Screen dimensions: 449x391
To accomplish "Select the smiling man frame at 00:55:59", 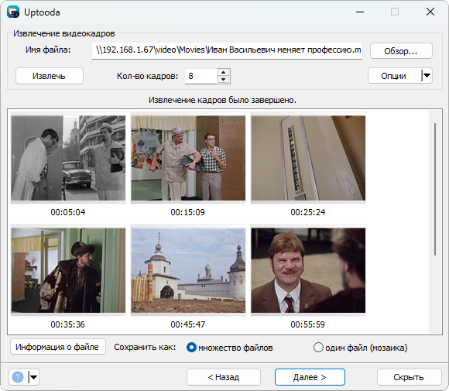I will tap(308, 270).
